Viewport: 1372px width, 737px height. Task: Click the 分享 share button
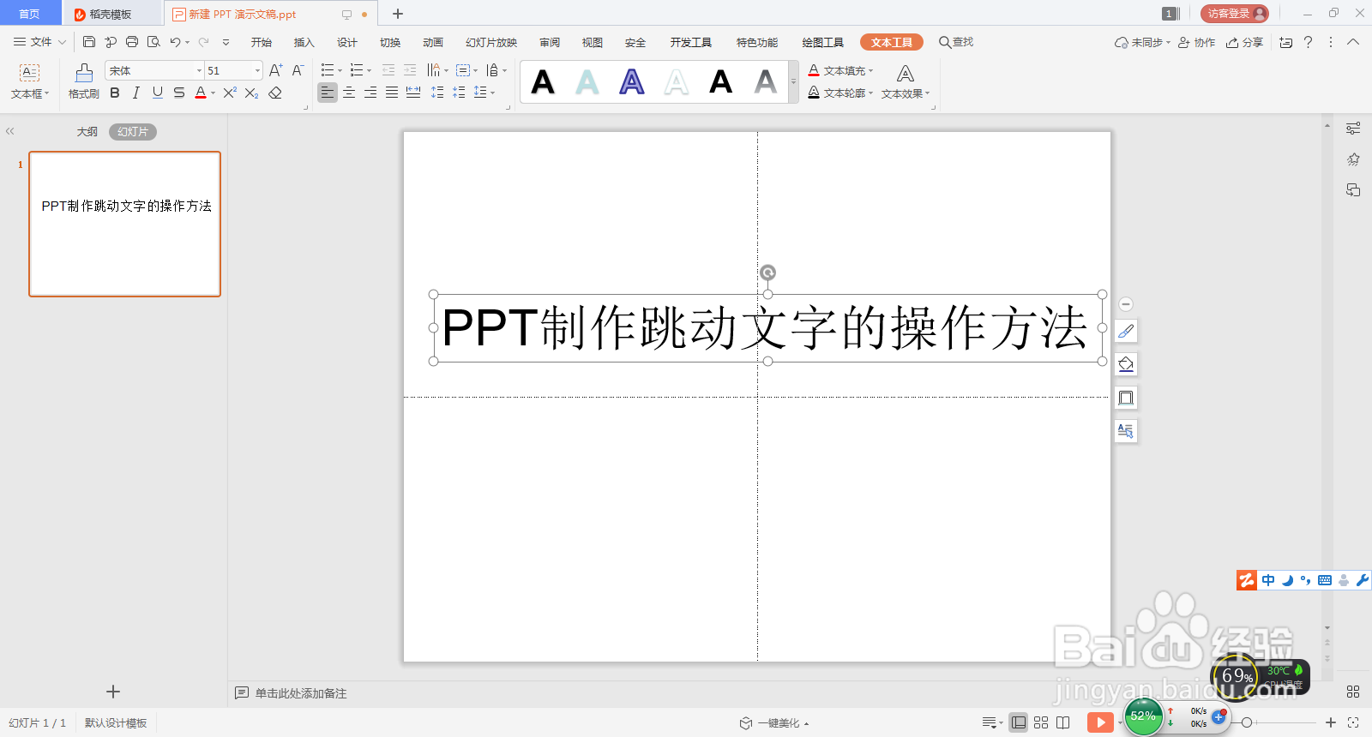(x=1245, y=42)
